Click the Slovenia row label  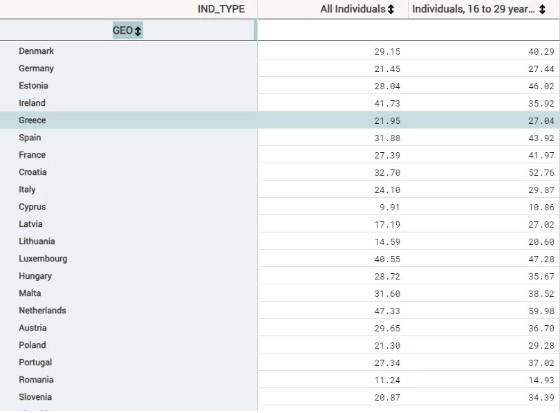tap(35, 397)
